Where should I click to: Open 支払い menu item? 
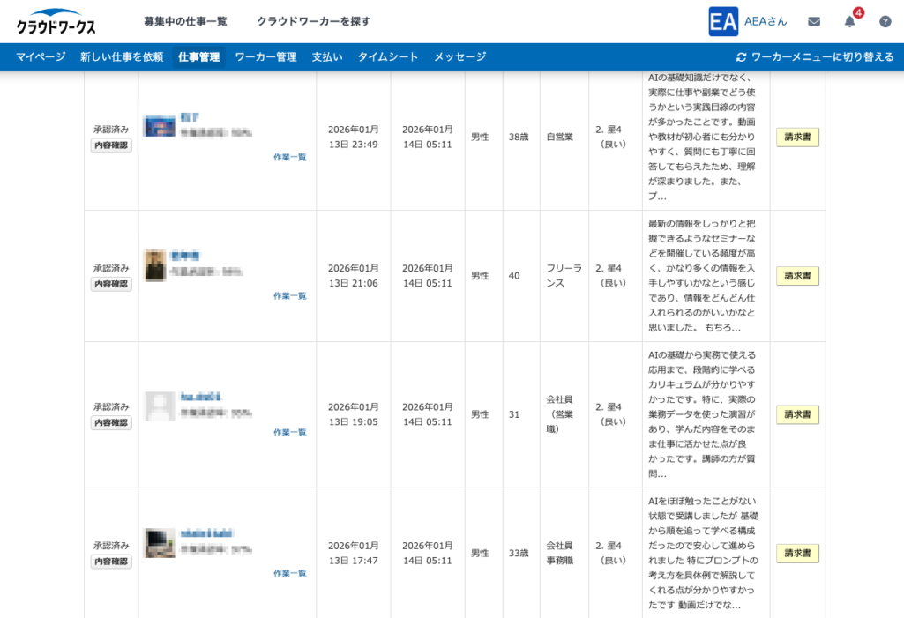326,57
